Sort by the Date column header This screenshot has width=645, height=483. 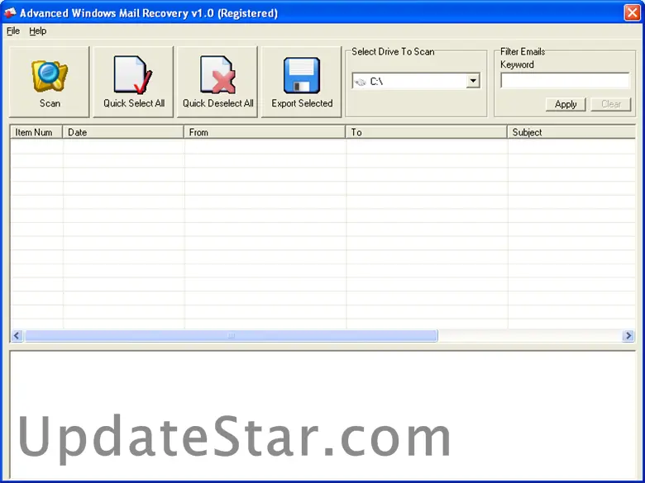pyautogui.click(x=123, y=132)
